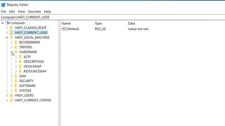Image resolution: width=225 pixels, height=126 pixels.
Task: Expand the DESCRIPTION chevron
Action: point(16,62)
